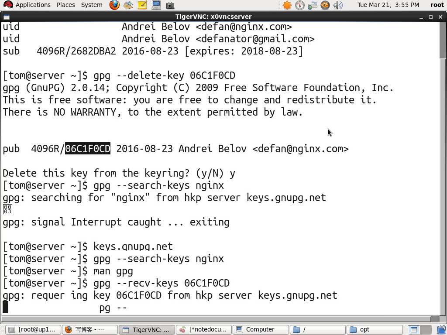Click the cherry icon on the notedocu button
Viewport: 447px width, 335px height.
pos(182,330)
